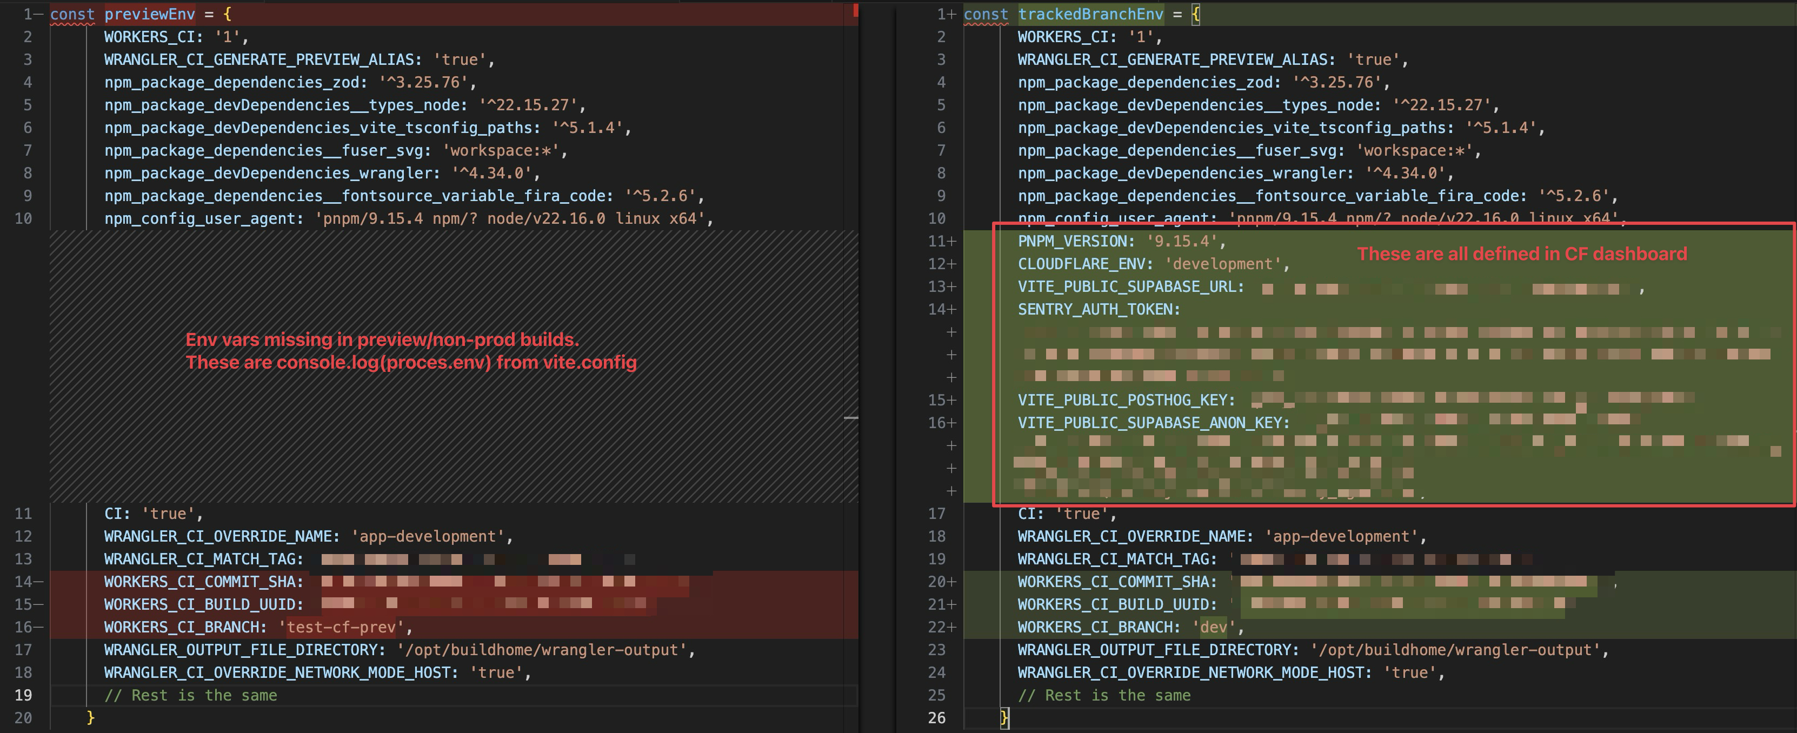The image size is (1797, 733).
Task: Click the '14−' removed-line marker in left gutter
Action: coord(29,582)
